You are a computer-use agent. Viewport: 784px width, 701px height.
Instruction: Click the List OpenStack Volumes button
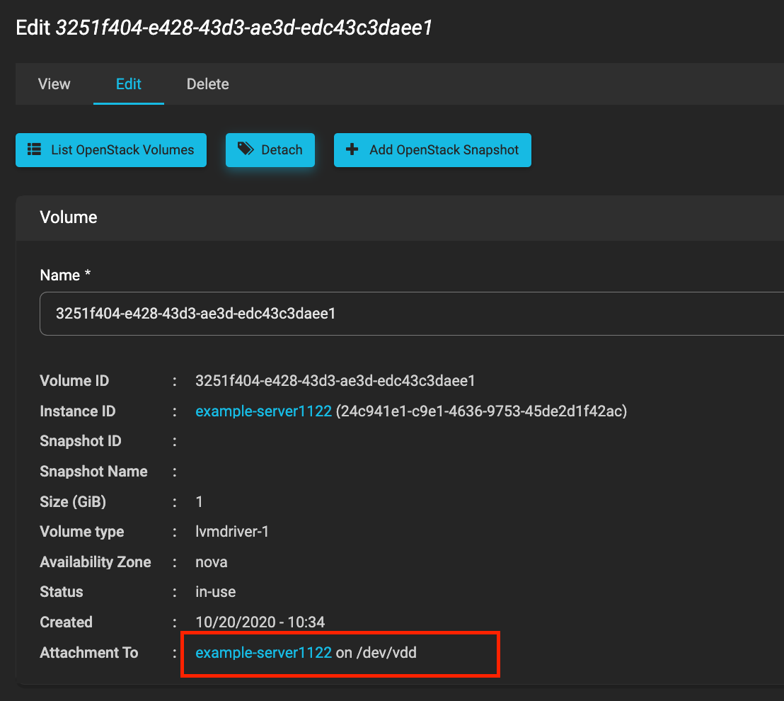tap(110, 149)
